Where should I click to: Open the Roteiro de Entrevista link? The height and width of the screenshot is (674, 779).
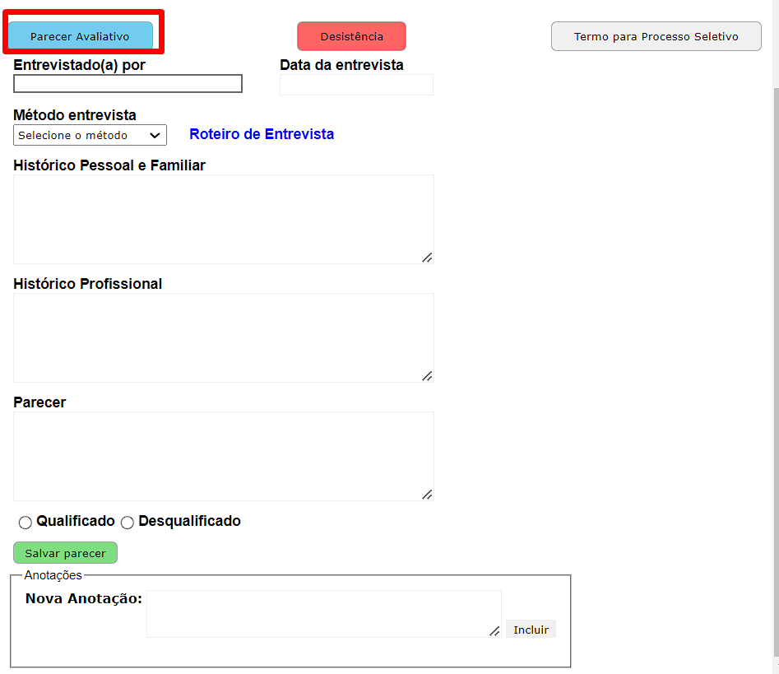click(262, 134)
